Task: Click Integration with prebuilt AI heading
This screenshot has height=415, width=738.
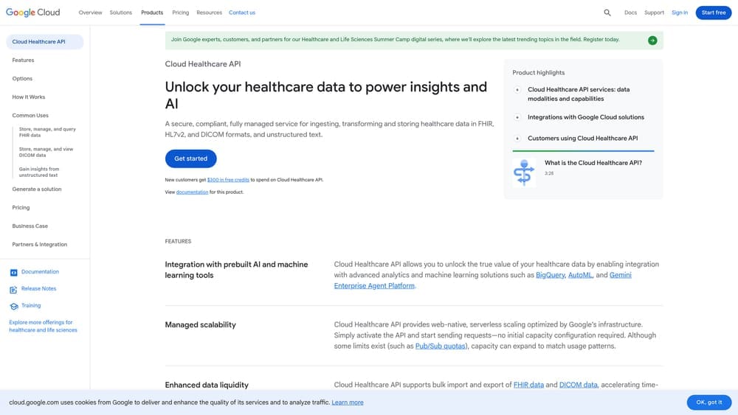Action: (236, 270)
